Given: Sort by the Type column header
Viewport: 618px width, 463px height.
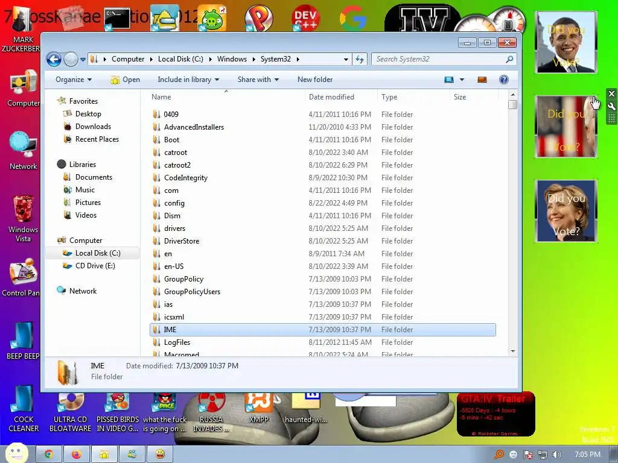Looking at the screenshot, I should (389, 97).
